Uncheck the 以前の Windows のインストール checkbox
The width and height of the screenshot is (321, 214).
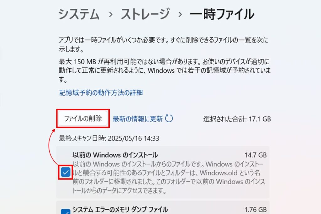pyautogui.click(x=66, y=172)
